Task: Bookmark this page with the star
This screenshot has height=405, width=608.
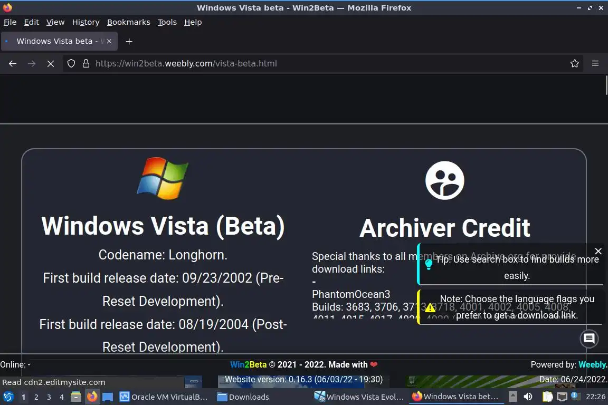Action: point(575,64)
